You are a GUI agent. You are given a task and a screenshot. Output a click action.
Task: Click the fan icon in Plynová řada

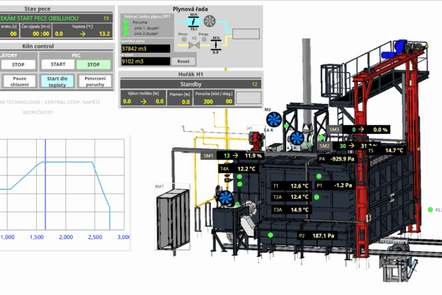(210, 21)
